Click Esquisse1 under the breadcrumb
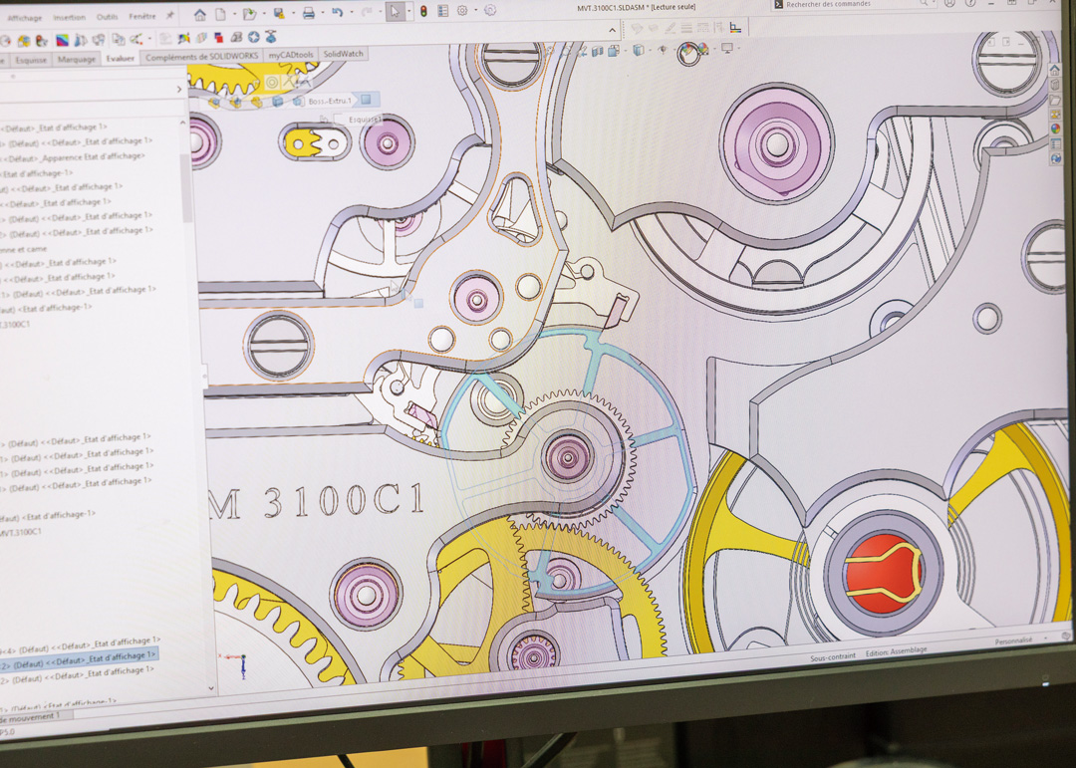 tap(365, 120)
